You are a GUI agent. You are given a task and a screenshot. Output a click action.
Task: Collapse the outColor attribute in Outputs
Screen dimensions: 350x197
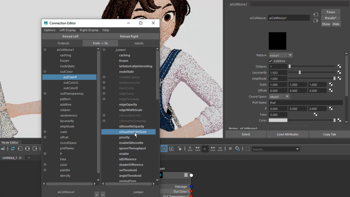(45, 72)
